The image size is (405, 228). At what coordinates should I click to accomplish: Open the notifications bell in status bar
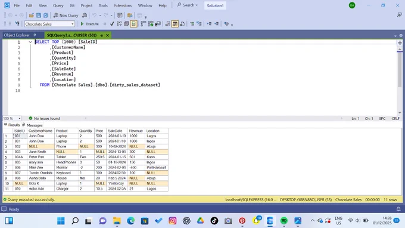398,209
